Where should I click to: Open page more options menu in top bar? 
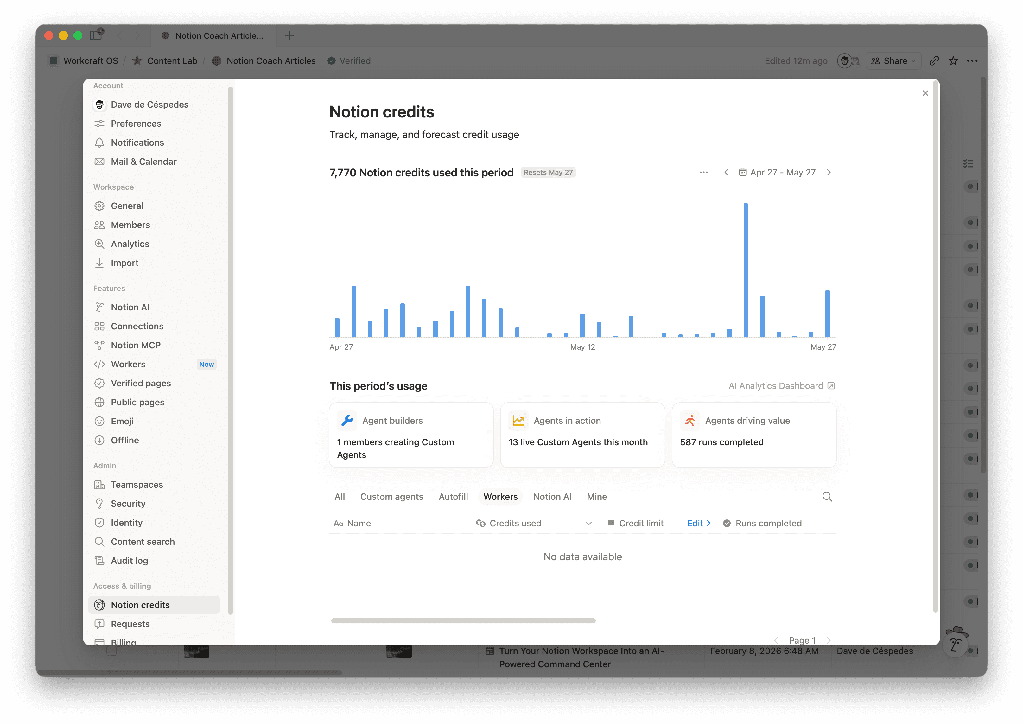coord(973,61)
